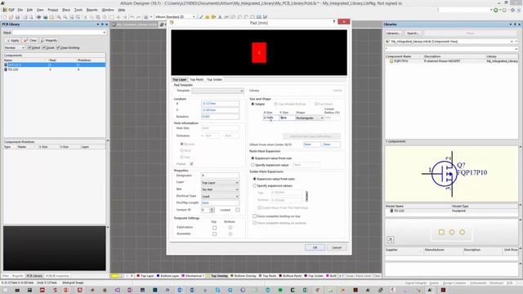The width and height of the screenshot is (523, 294).
Task: Click the Y-Size cell in the pad table
Action: click(287, 118)
